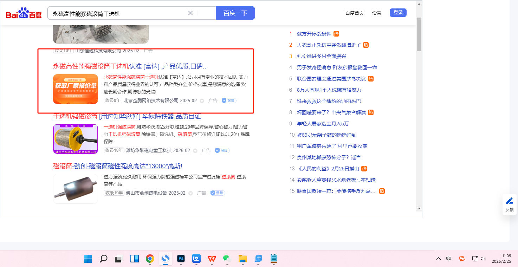The image size is (518, 267).
Task: Open Google Chrome from the taskbar
Action: 150,259
